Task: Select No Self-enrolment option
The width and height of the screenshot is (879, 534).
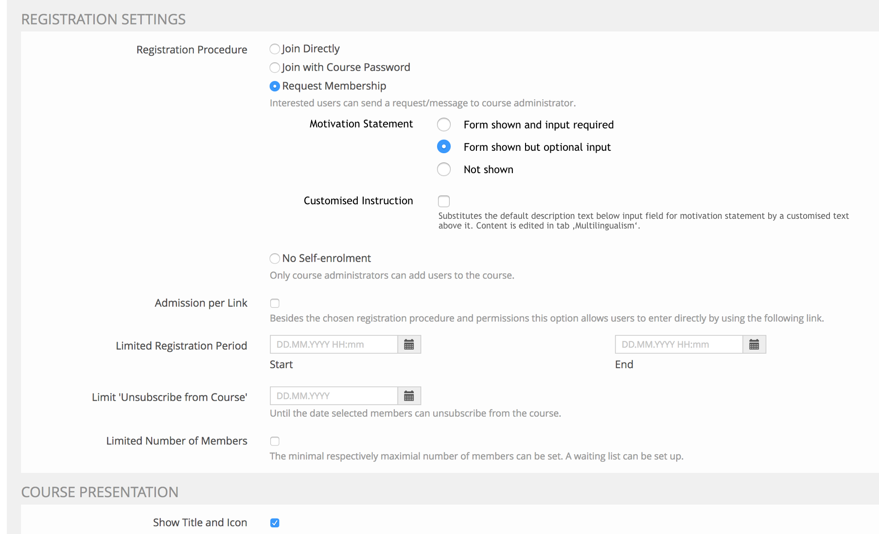Action: click(275, 258)
